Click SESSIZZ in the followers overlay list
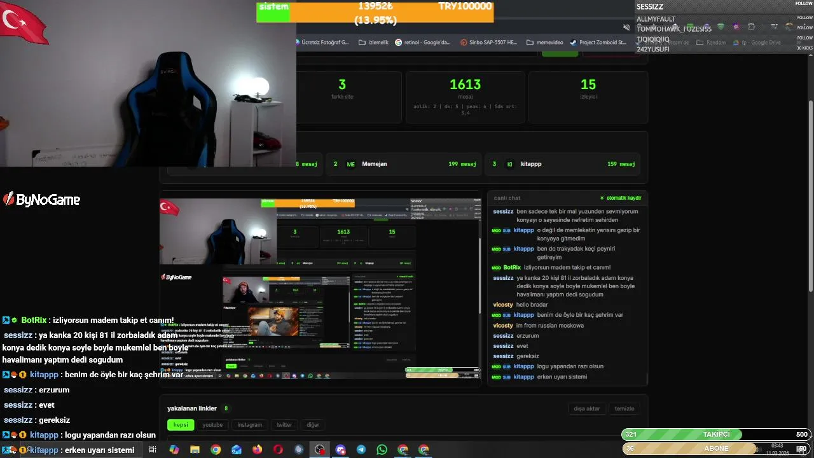 (650, 7)
